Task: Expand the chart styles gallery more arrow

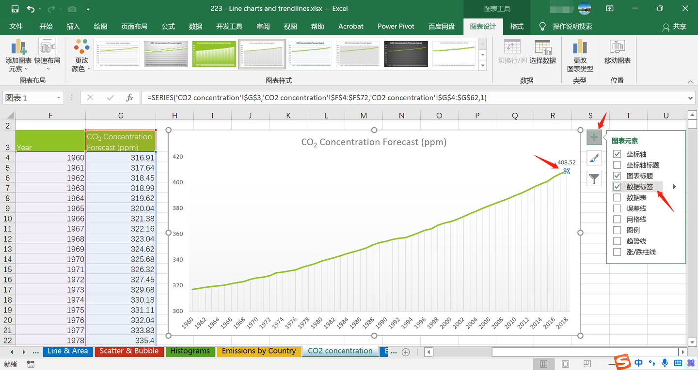Action: tap(482, 65)
